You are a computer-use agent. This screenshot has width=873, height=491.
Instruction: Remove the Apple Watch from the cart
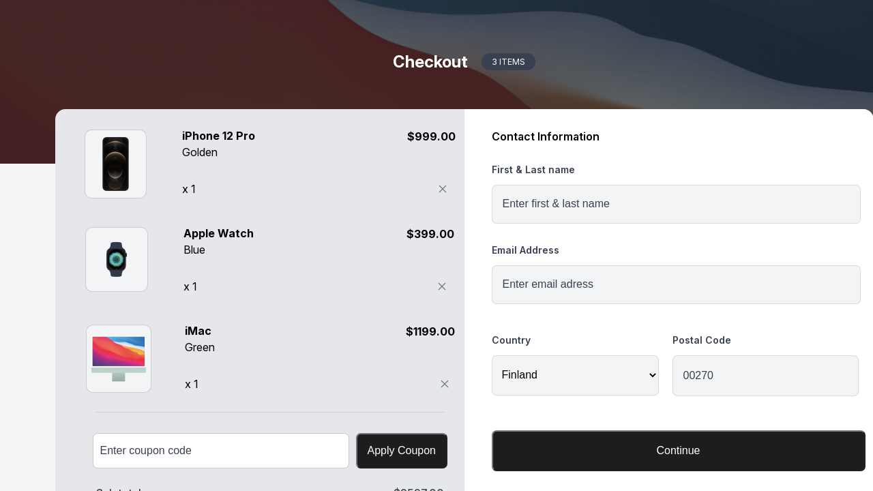(x=442, y=286)
